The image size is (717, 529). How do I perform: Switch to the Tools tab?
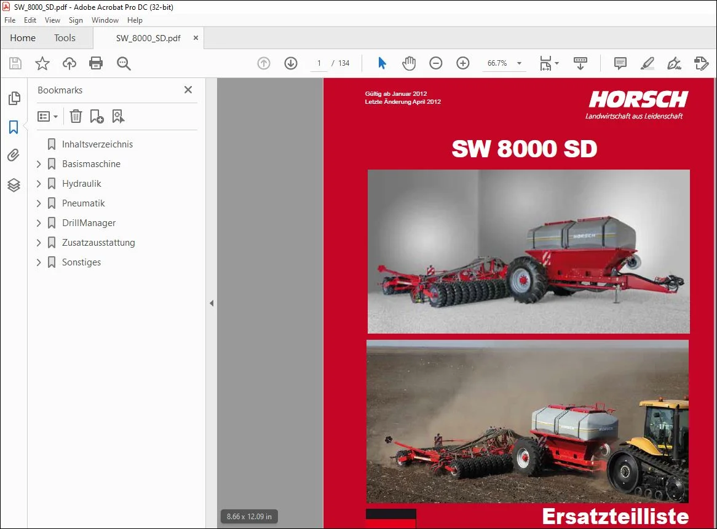[65, 38]
